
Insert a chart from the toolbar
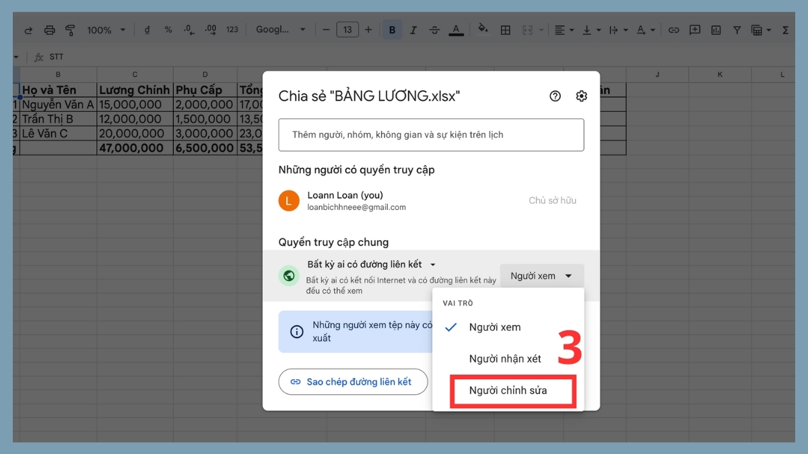(x=716, y=29)
